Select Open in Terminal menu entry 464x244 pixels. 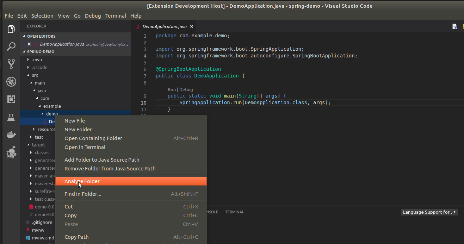[85, 147]
